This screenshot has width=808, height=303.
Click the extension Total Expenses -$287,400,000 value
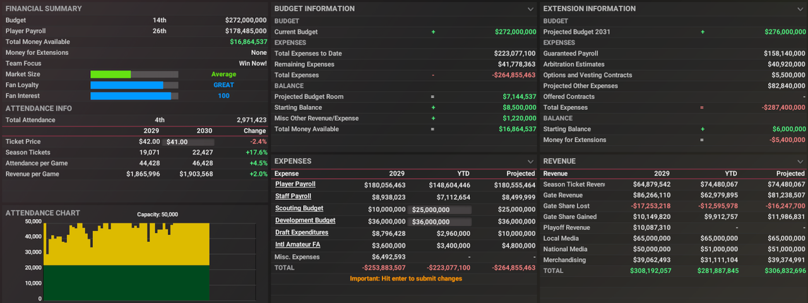click(783, 107)
